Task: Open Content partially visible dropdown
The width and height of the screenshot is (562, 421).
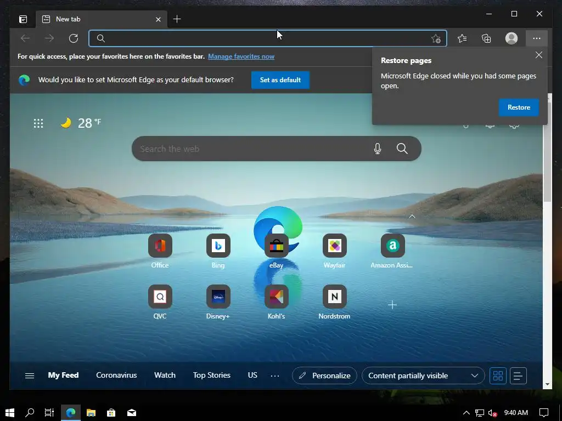Action: [x=423, y=376]
